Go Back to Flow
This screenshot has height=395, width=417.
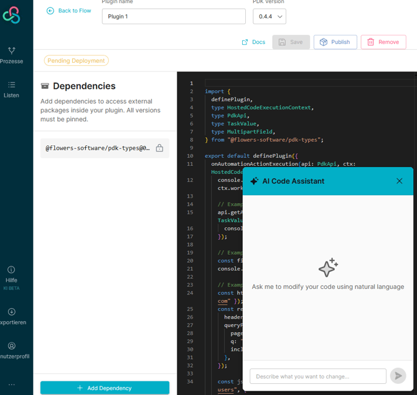(x=69, y=11)
